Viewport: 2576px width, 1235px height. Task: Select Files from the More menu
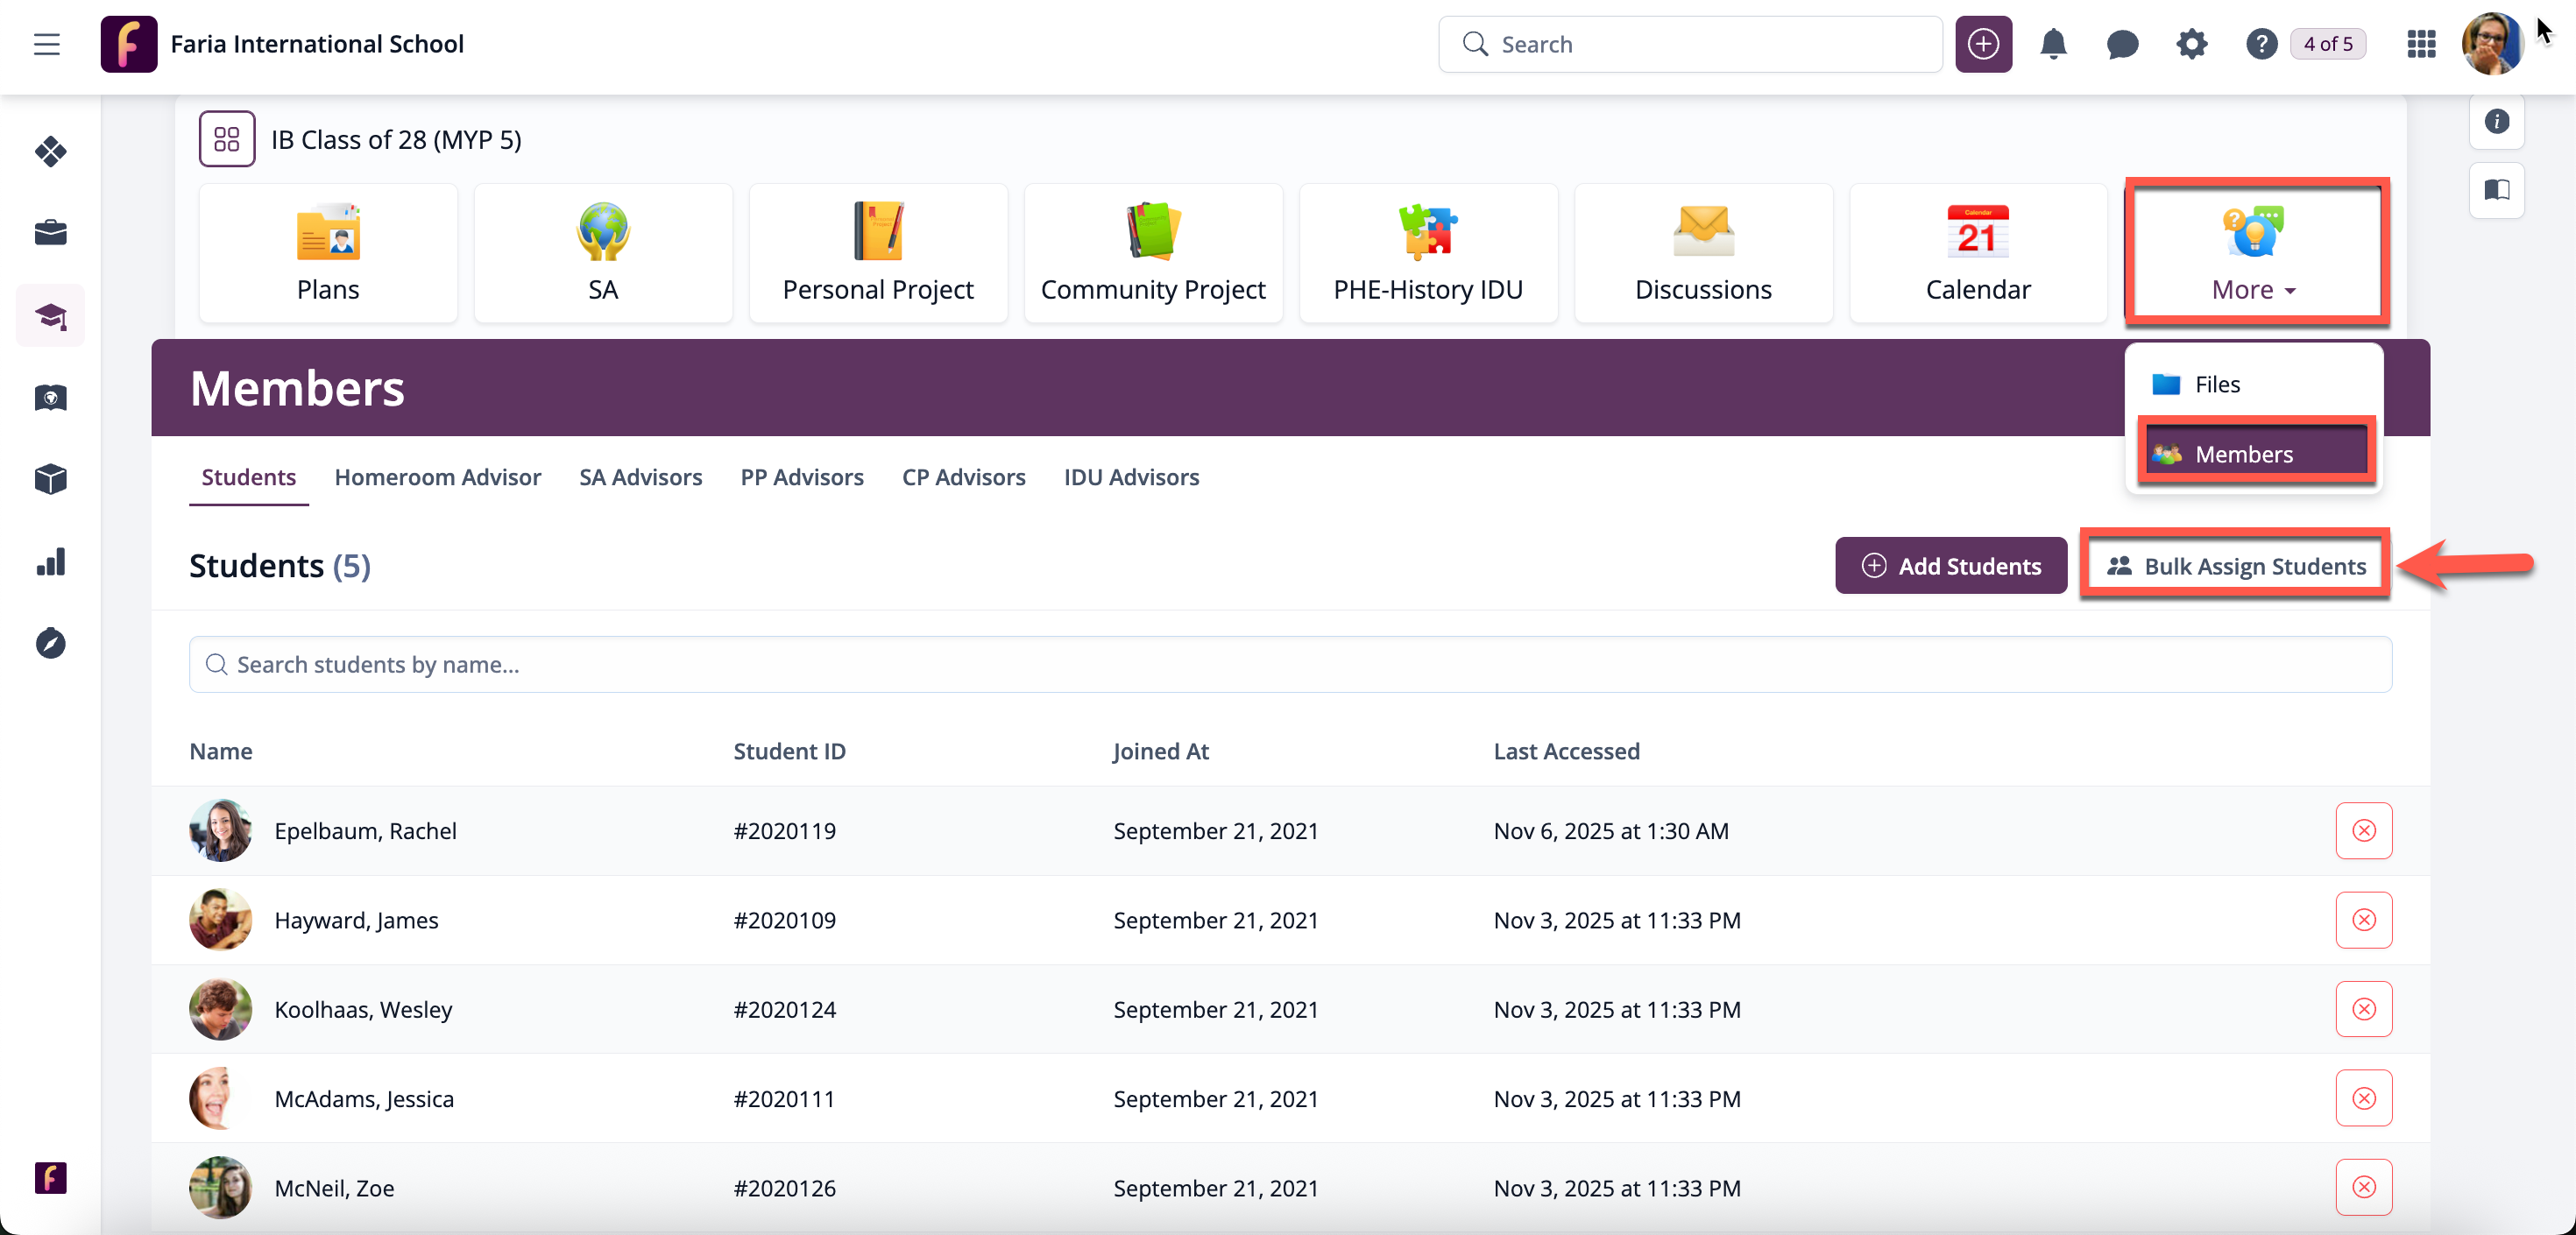[x=2216, y=385]
